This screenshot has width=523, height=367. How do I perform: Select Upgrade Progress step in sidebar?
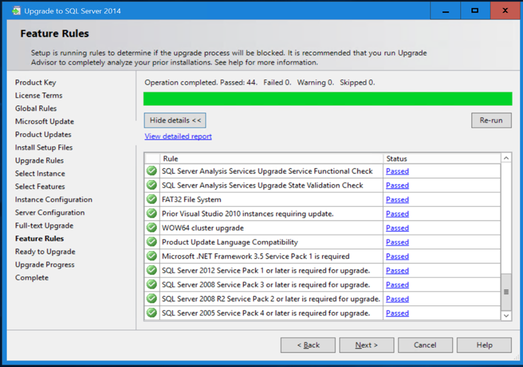click(x=45, y=265)
